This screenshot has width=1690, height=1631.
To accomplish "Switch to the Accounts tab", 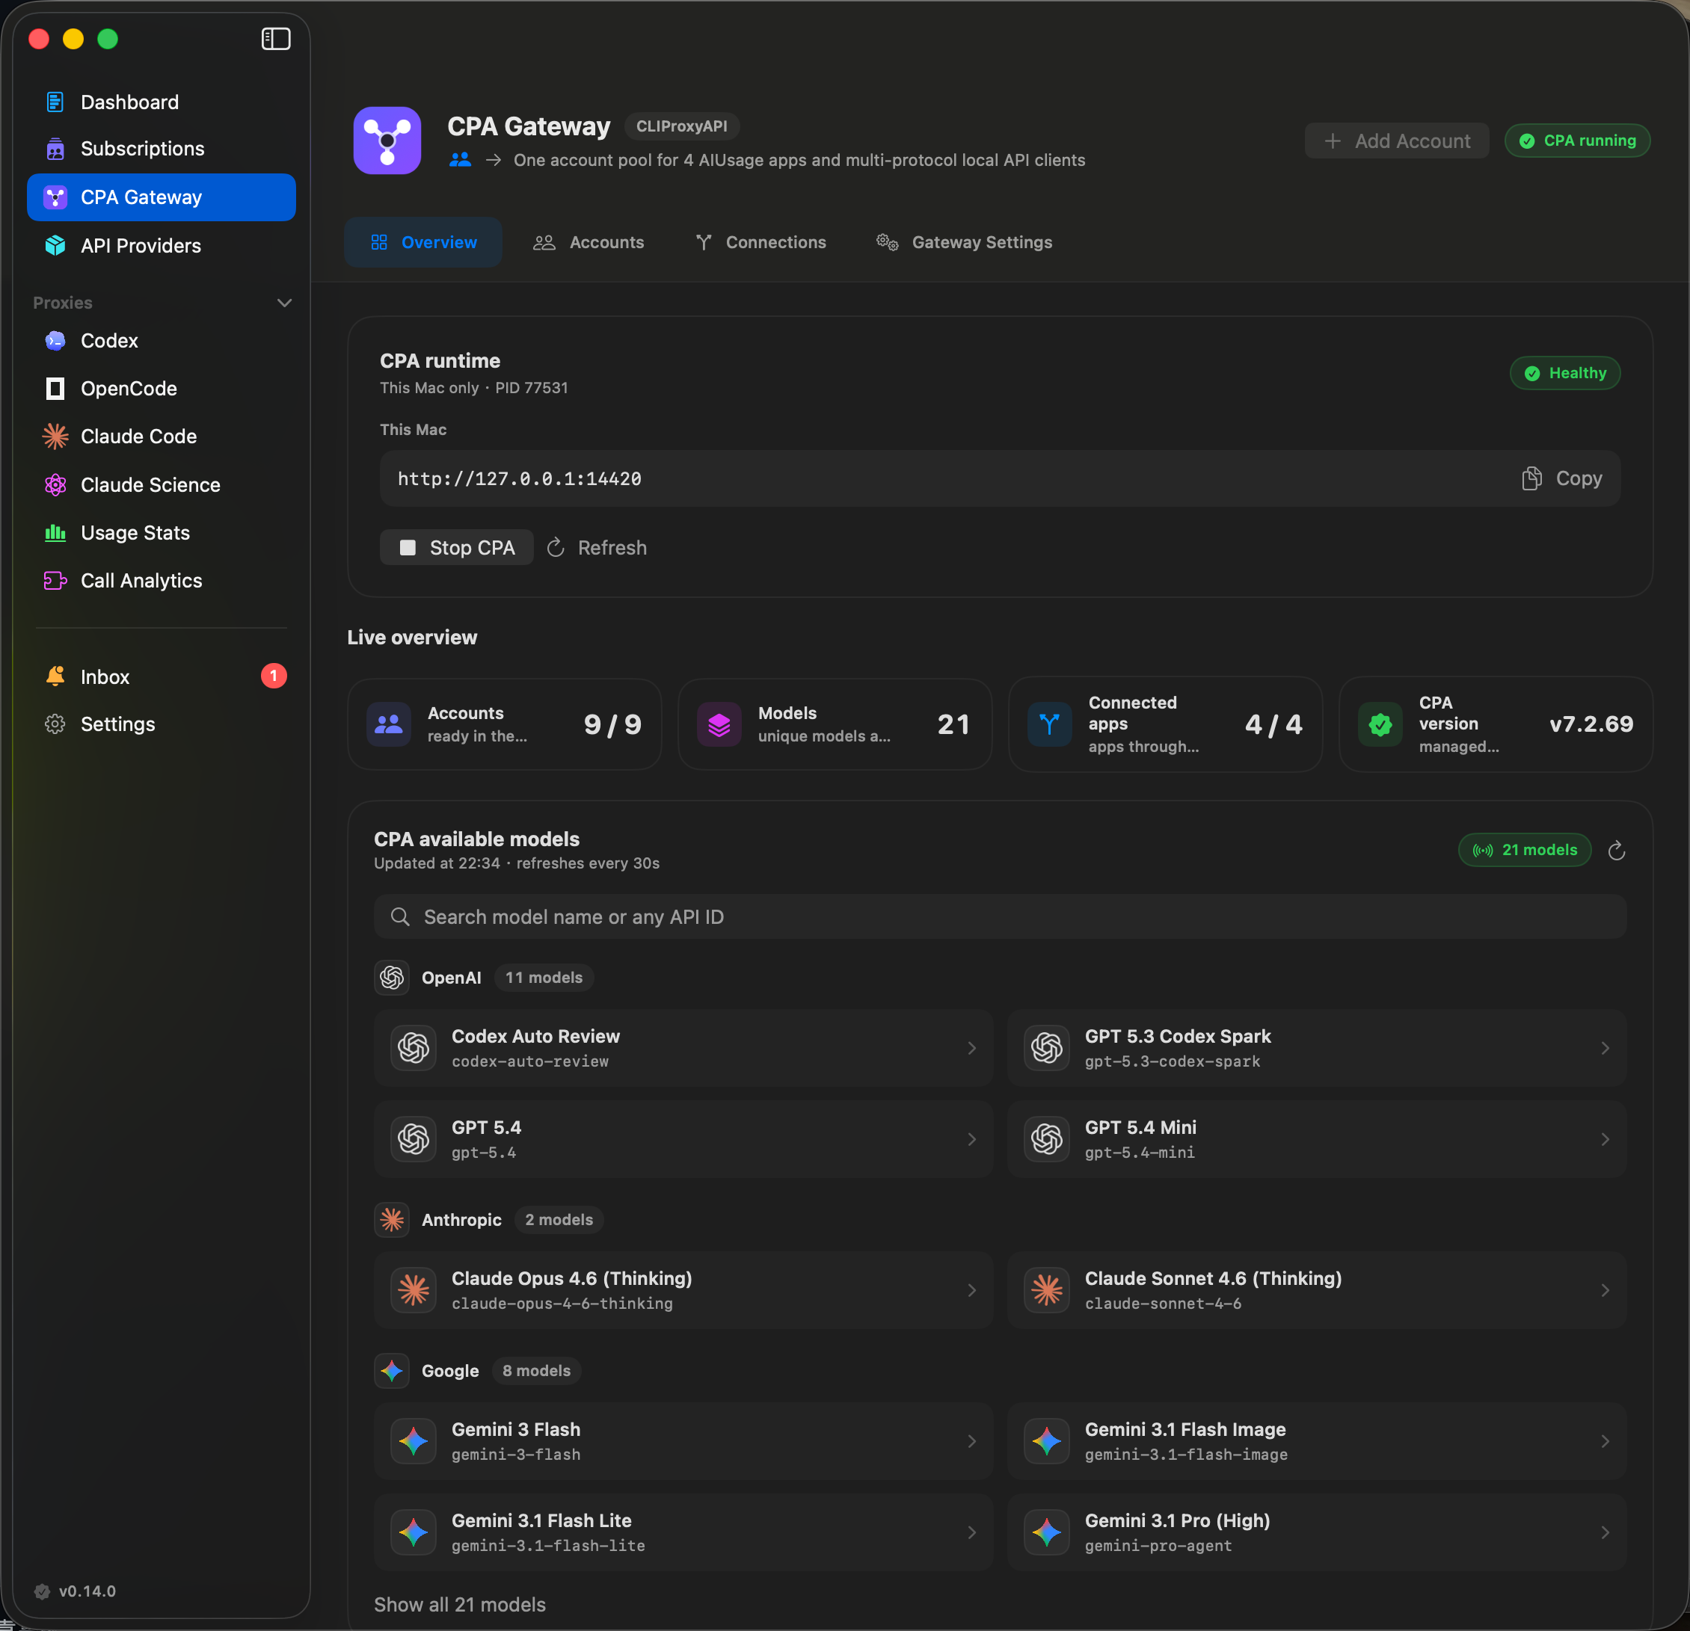I will pos(589,242).
